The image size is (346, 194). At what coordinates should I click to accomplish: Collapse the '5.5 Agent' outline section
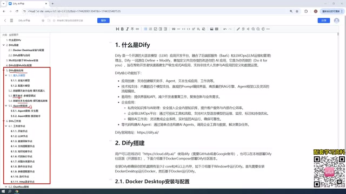pos(6,106)
